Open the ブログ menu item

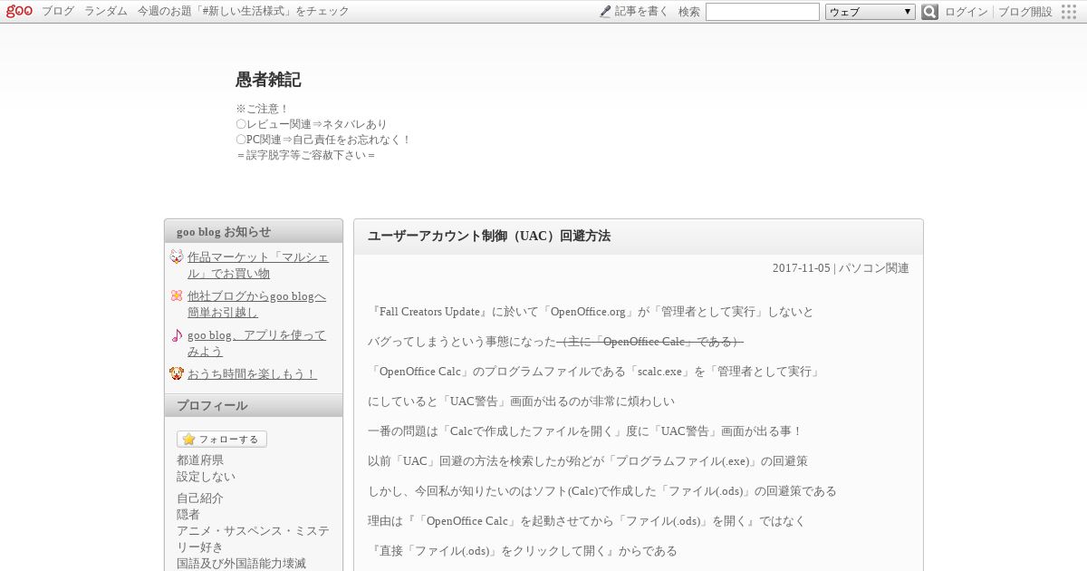(x=58, y=12)
